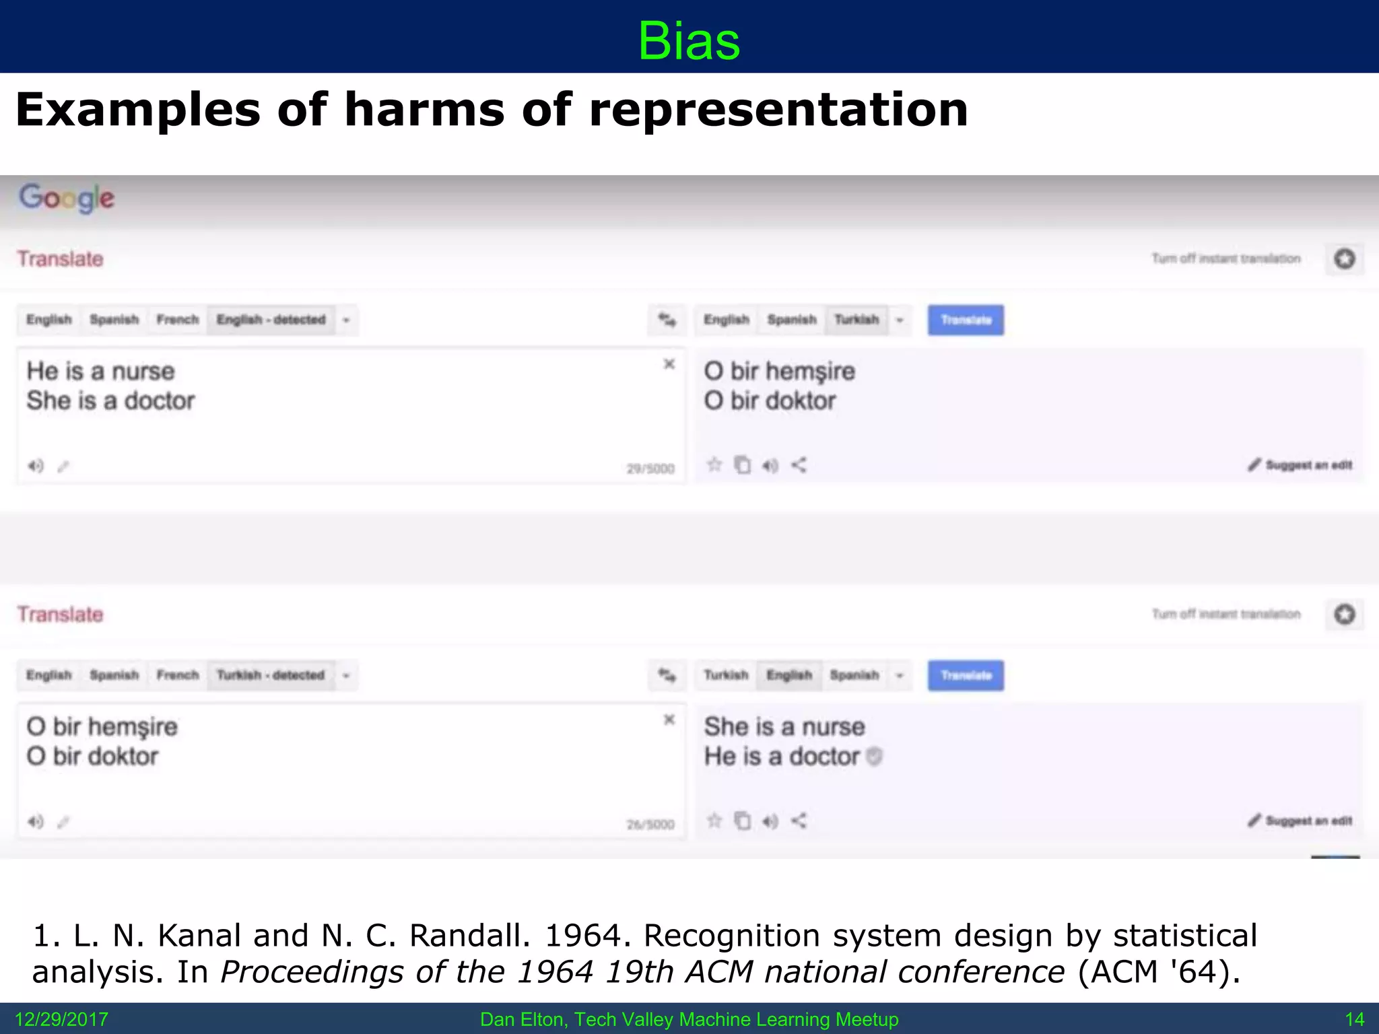Click the slide date 12/29/2017
The width and height of the screenshot is (1379, 1034).
pyautogui.click(x=61, y=1019)
